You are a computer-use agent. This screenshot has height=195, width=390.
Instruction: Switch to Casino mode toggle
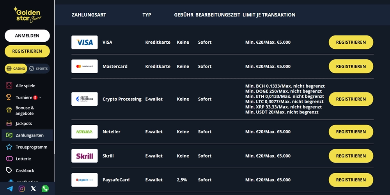coord(16,69)
